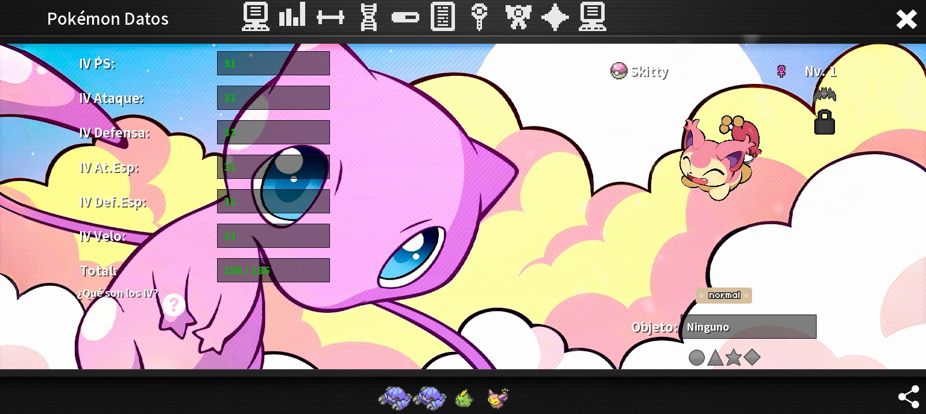Toggle the diamond marking
The height and width of the screenshot is (414, 926).
click(x=752, y=358)
